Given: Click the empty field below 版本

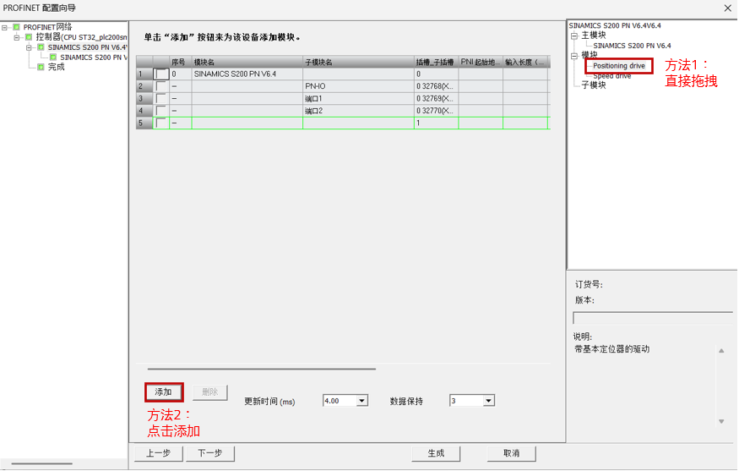Looking at the screenshot, I should [x=653, y=318].
